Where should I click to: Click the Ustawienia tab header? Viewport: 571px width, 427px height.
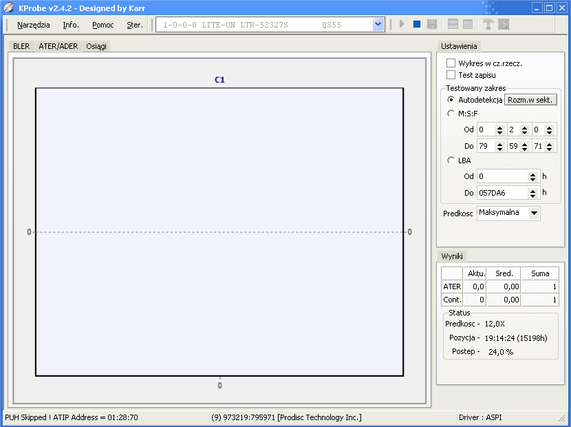coord(459,46)
